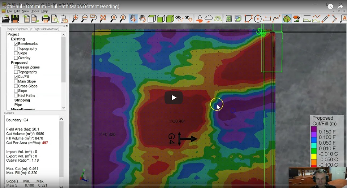Zoom in using the plus magnifier
Image resolution: width=347 pixels, height=188 pixels.
click(75, 18)
